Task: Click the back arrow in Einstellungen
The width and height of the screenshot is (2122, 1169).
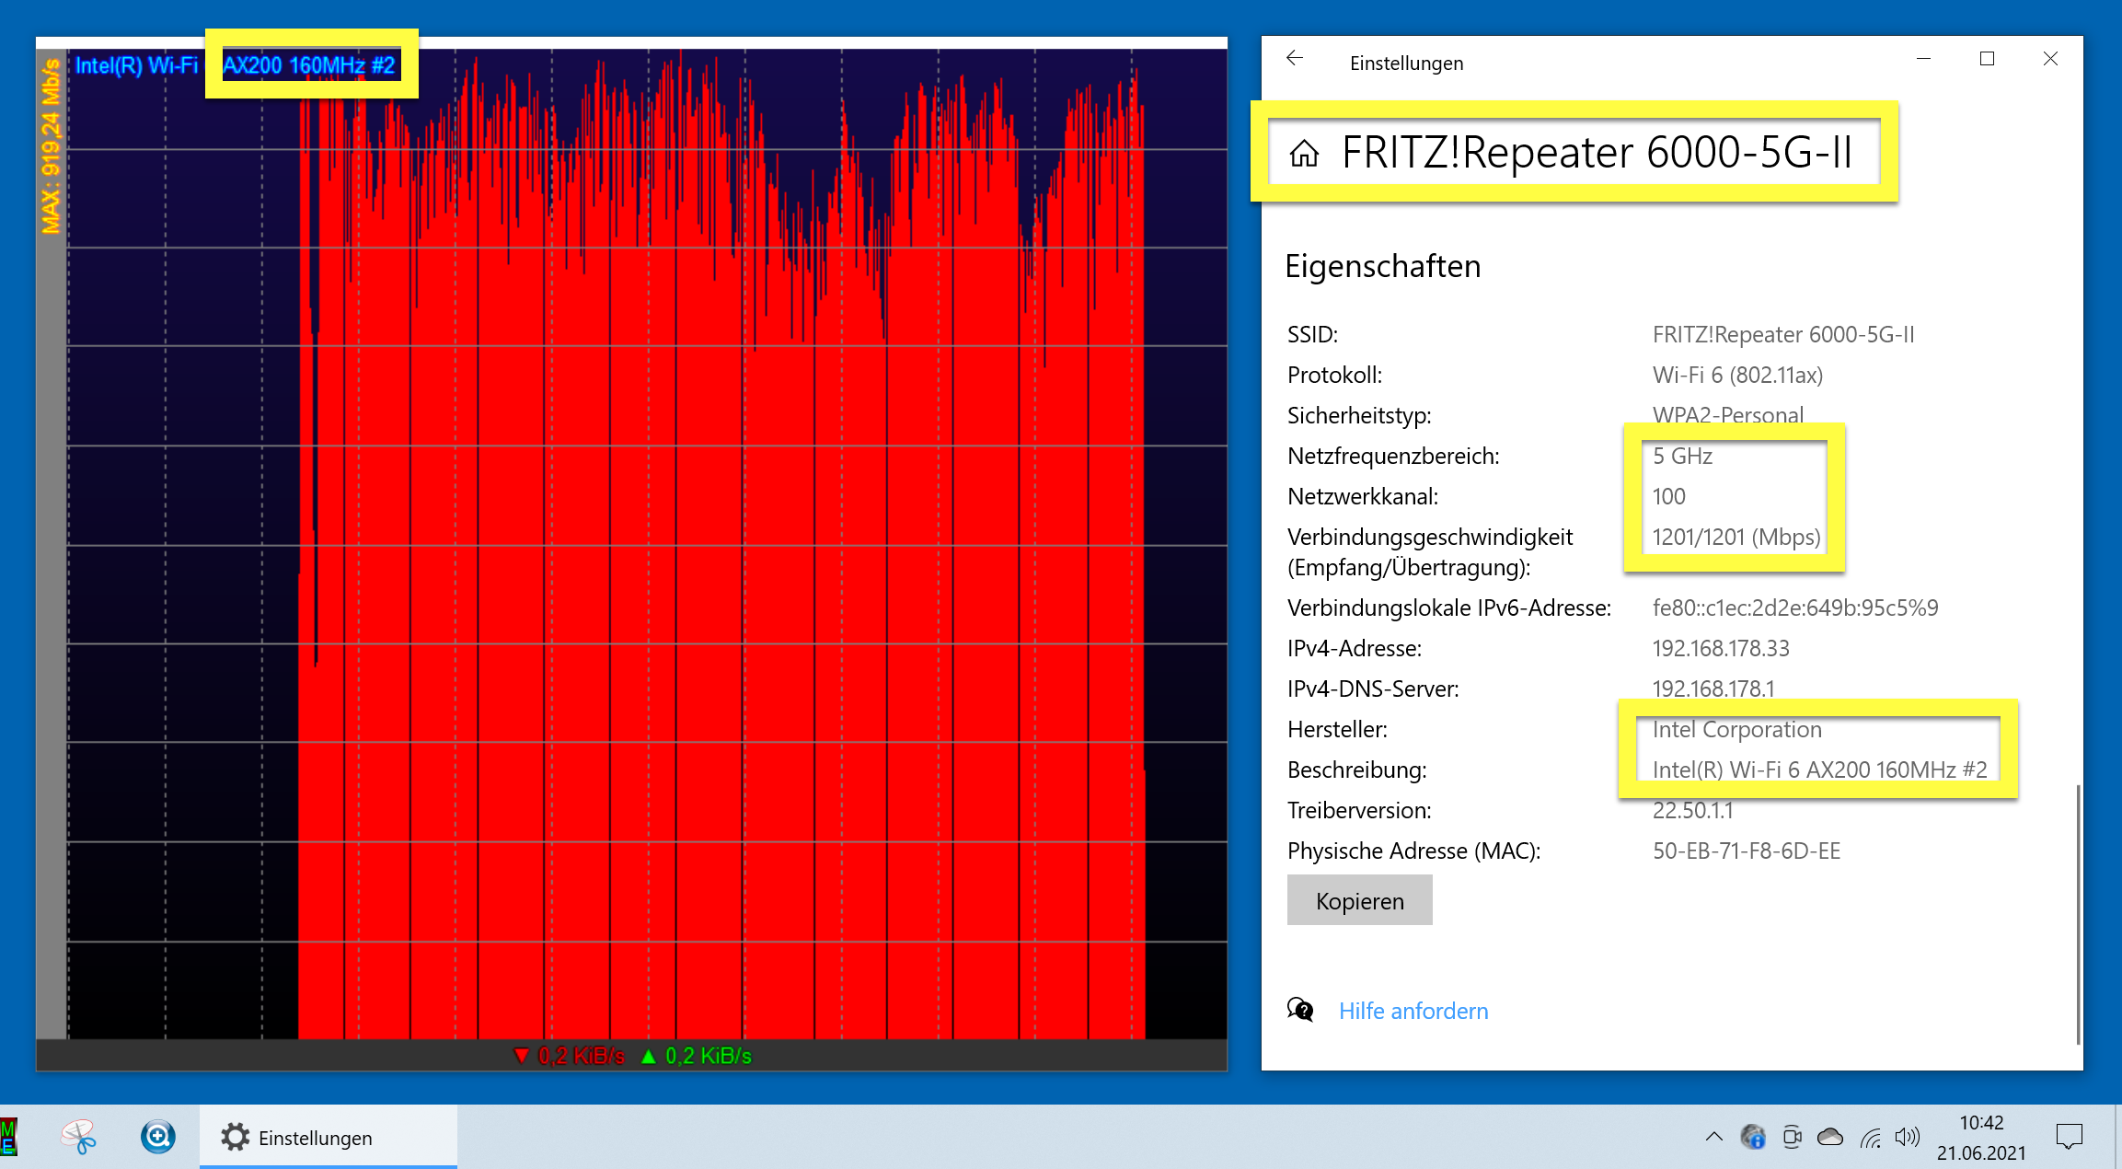Action: 1295,59
